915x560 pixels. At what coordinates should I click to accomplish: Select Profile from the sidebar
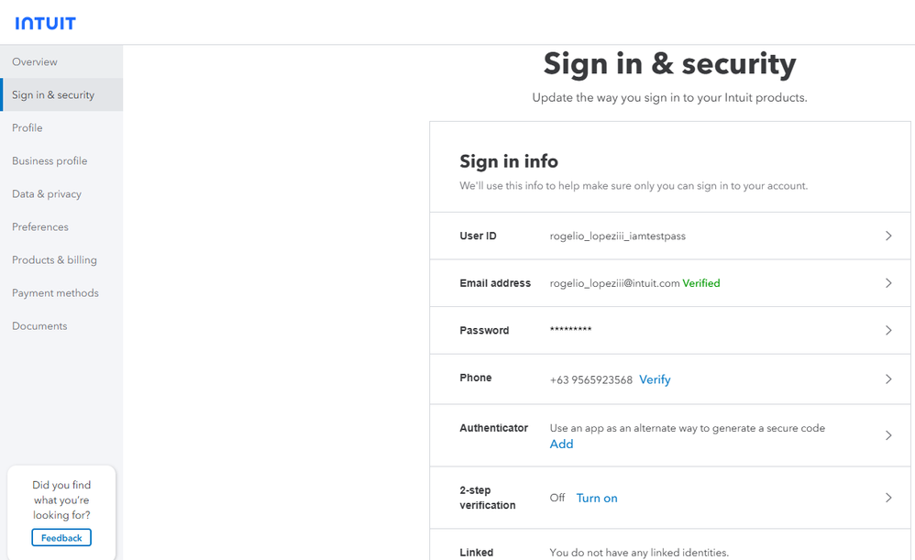point(27,127)
